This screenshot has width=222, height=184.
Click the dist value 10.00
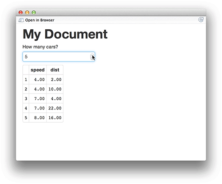(55, 89)
